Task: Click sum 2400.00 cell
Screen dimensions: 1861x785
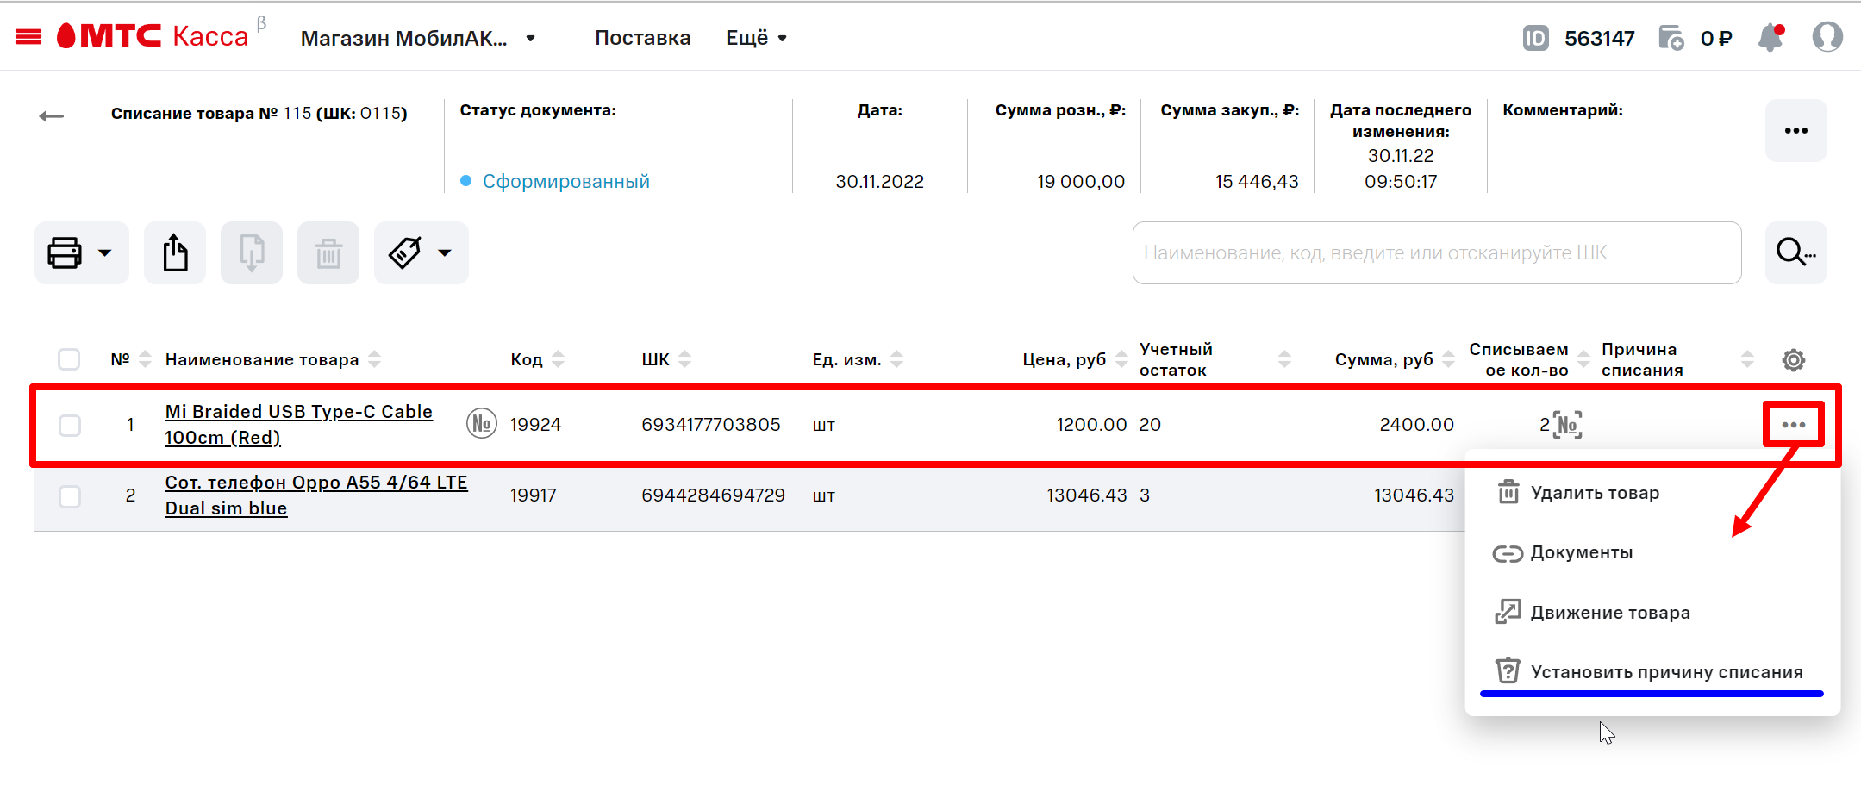Action: click(1416, 424)
